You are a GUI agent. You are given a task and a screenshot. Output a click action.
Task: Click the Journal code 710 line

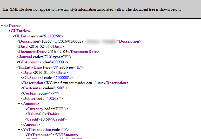coord(44,57)
